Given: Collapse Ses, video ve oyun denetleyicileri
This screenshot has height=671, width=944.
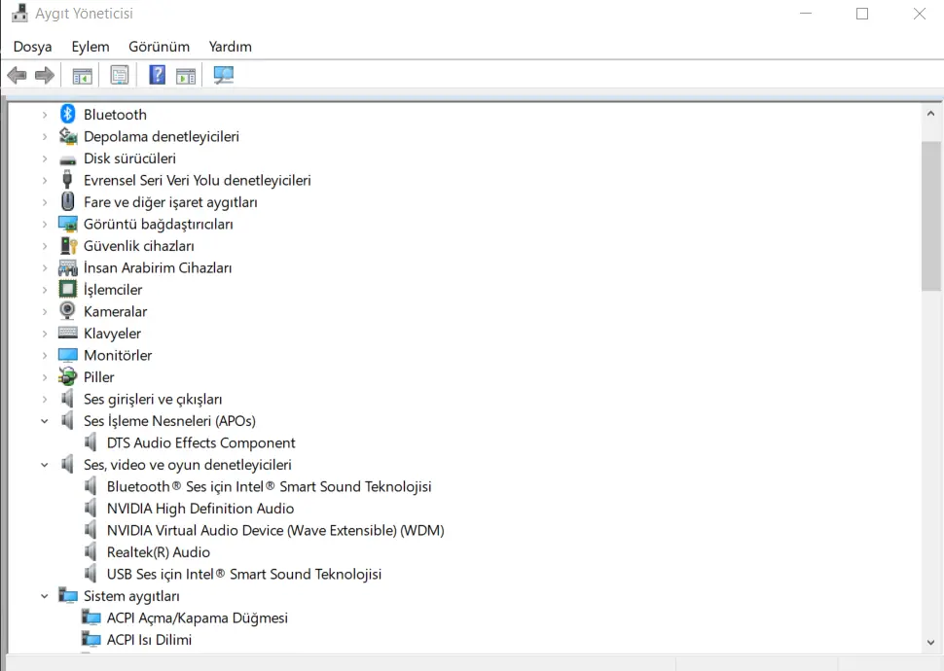Looking at the screenshot, I should pyautogui.click(x=45, y=465).
